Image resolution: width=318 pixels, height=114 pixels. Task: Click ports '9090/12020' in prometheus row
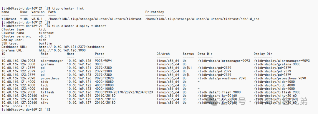(104, 78)
